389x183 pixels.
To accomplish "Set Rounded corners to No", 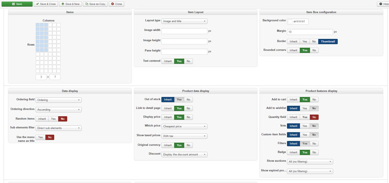I will 314,50.
